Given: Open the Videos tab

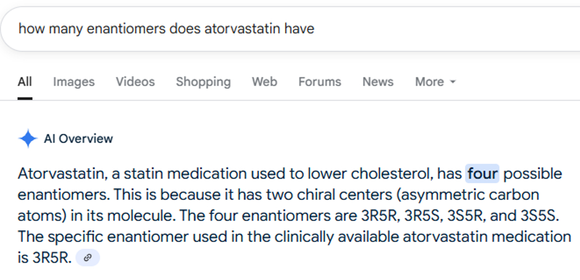Looking at the screenshot, I should pos(135,82).
